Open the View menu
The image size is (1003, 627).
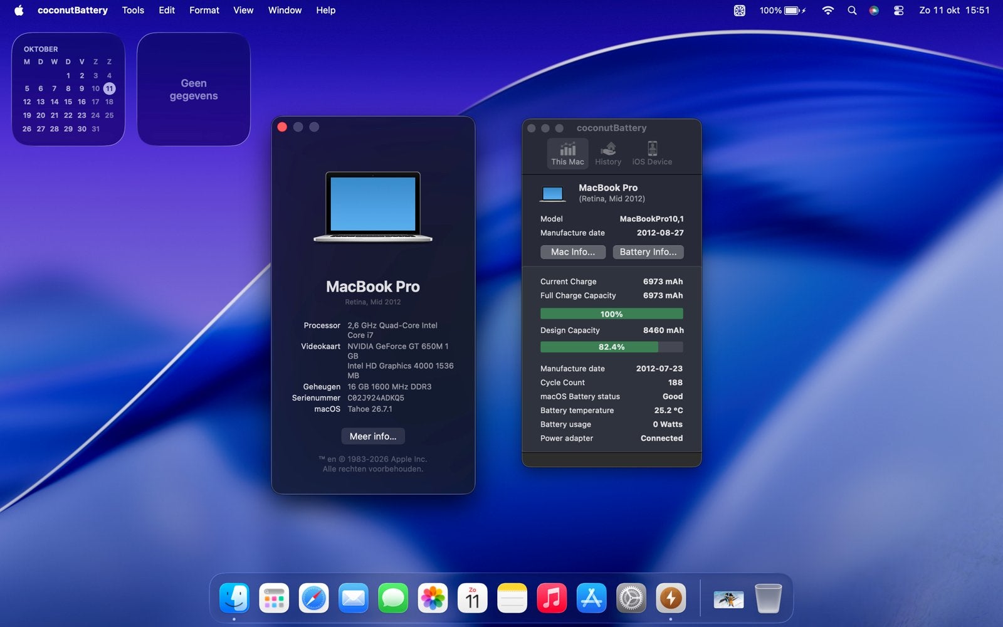(x=243, y=10)
